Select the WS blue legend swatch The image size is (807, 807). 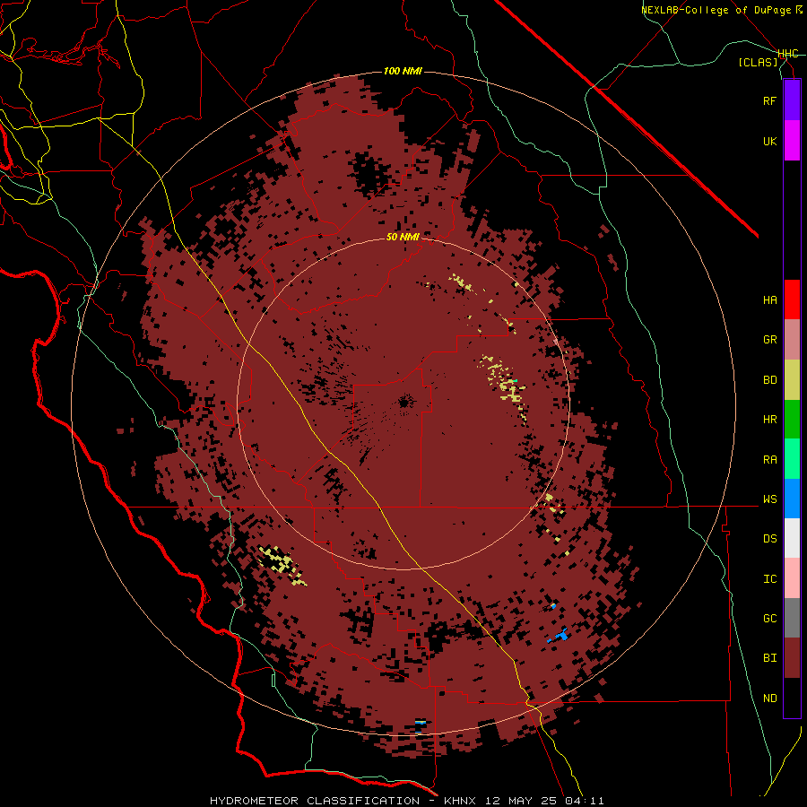tap(792, 499)
